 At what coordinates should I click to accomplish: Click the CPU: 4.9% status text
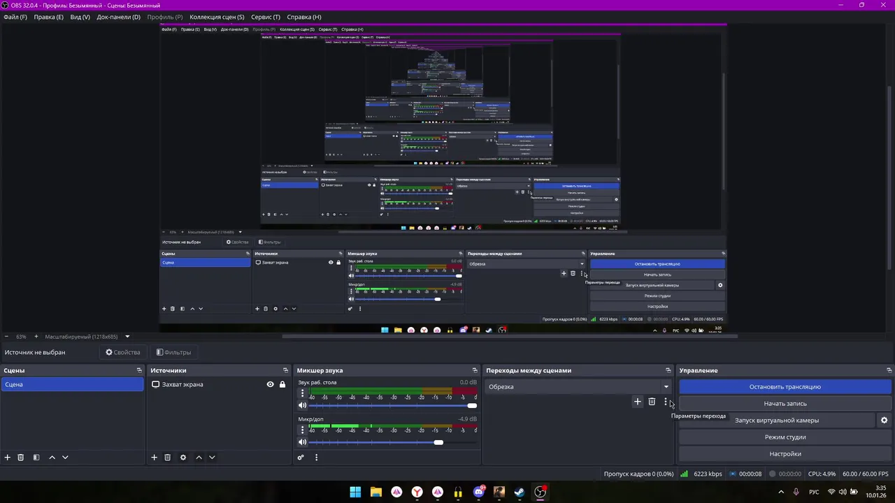(822, 474)
